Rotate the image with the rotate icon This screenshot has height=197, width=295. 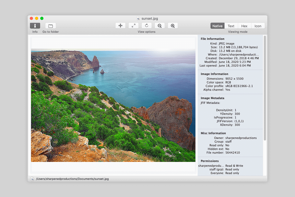tap(147, 26)
